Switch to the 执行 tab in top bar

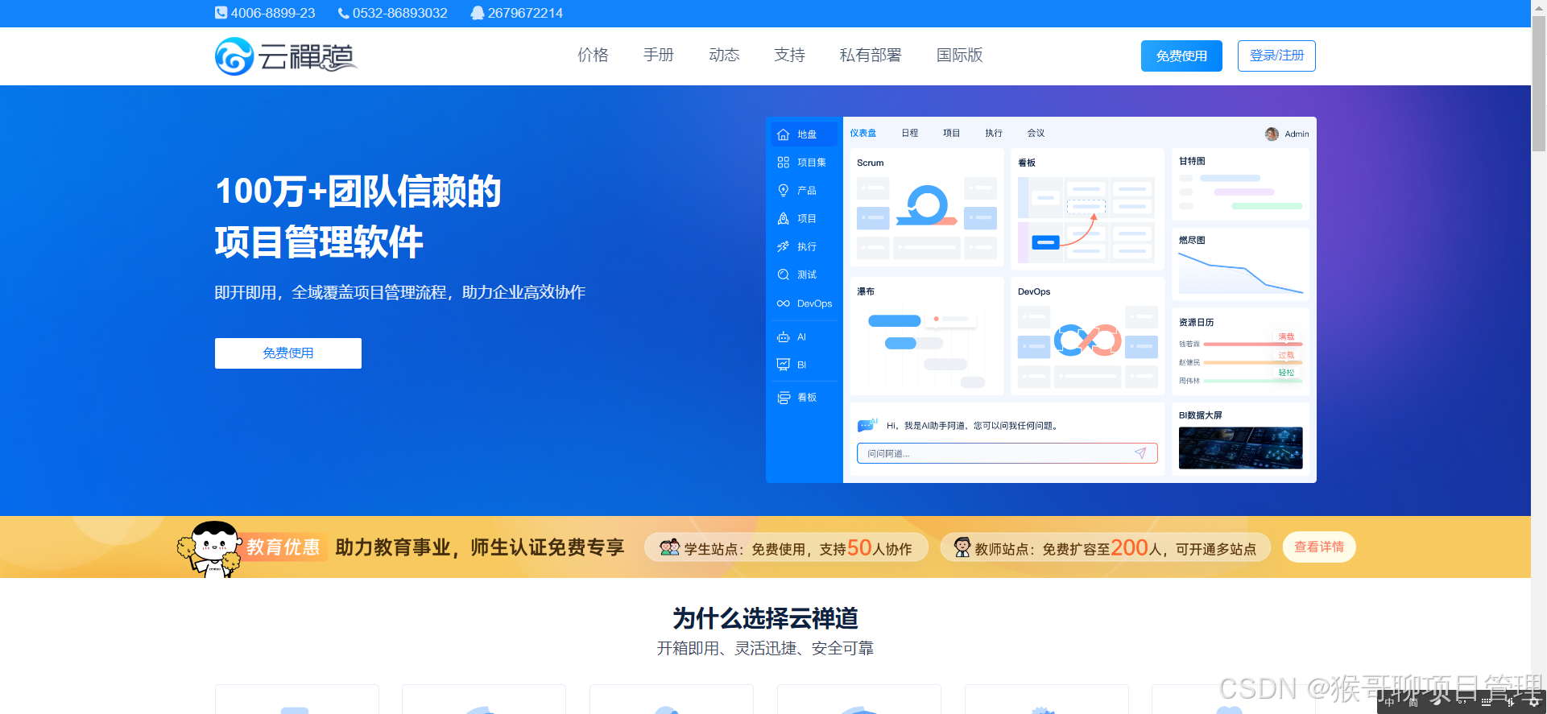pos(994,133)
